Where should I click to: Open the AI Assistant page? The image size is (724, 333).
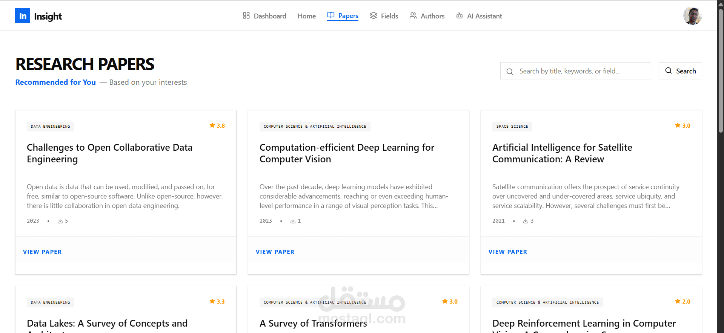point(484,16)
